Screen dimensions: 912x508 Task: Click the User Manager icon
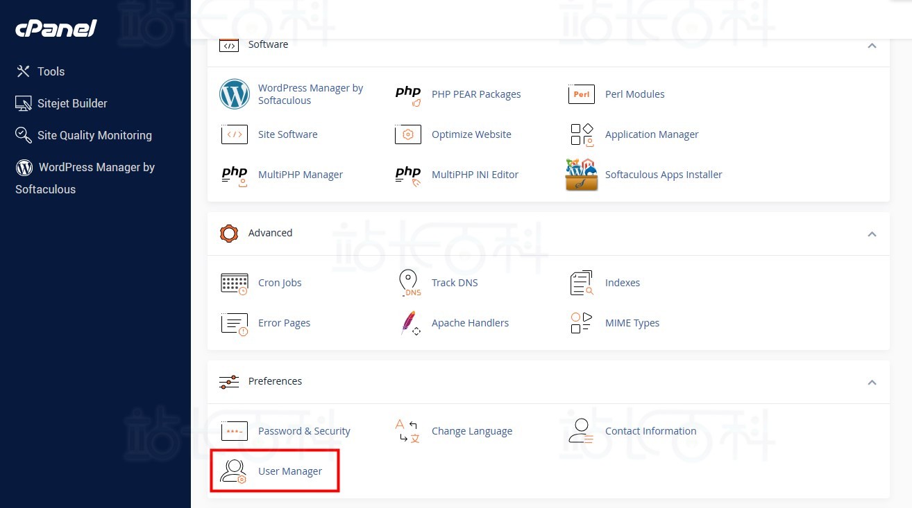click(234, 471)
